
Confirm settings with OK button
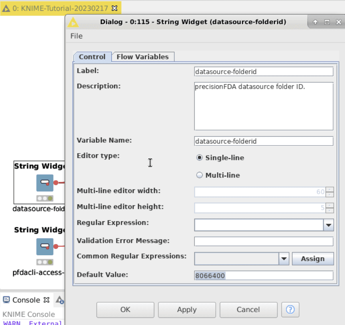click(x=125, y=309)
